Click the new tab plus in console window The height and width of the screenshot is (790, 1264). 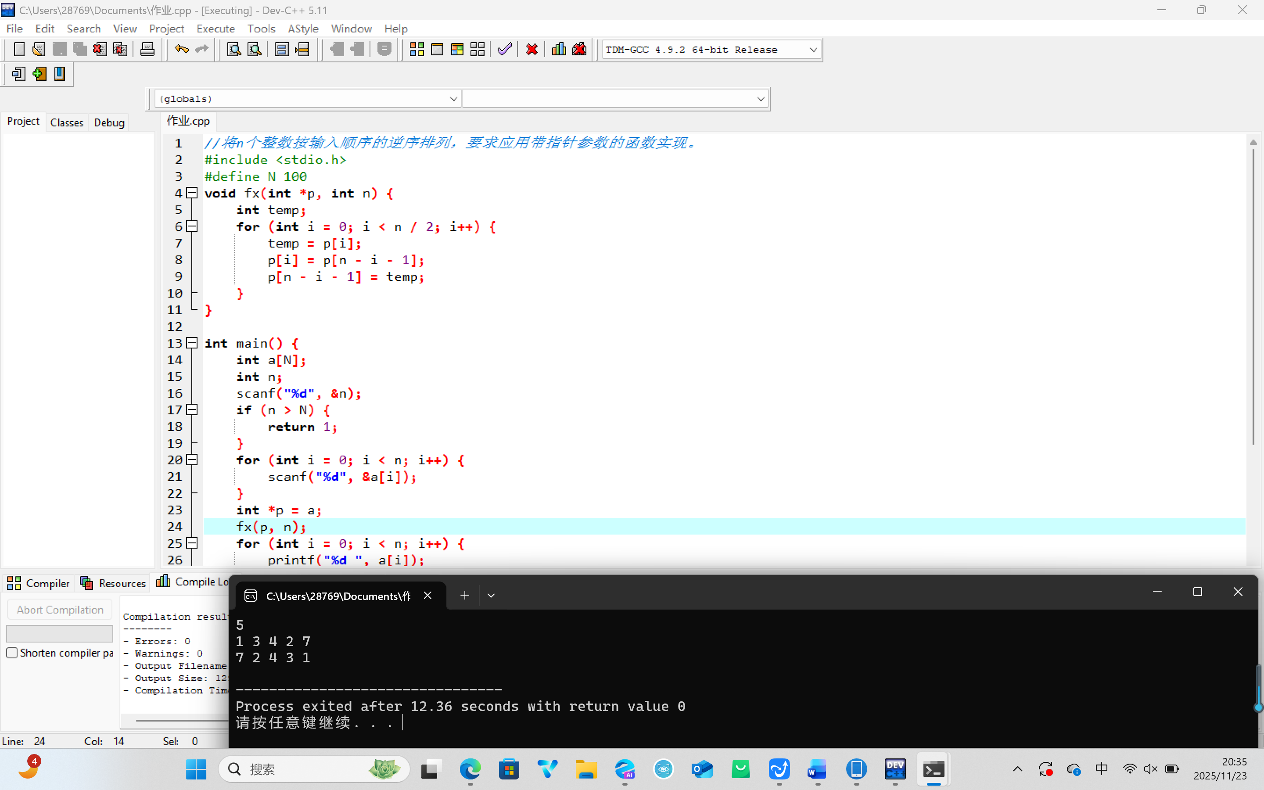click(x=464, y=595)
